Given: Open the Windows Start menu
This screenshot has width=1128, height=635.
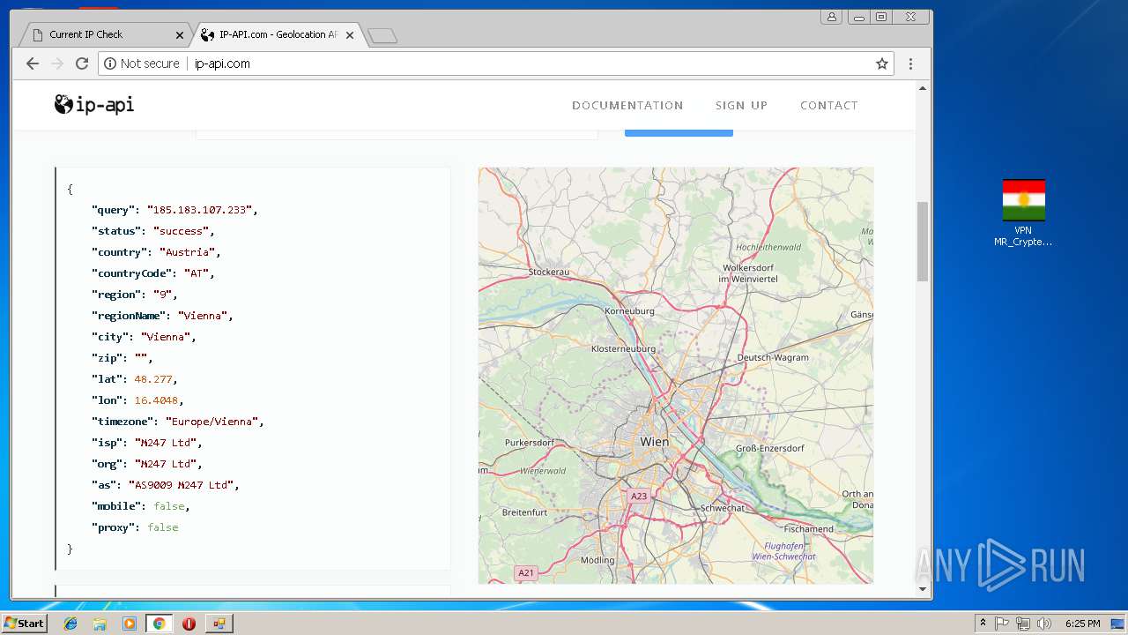Looking at the screenshot, I should click(25, 623).
